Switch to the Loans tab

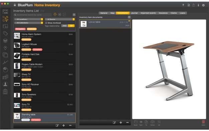point(183,13)
